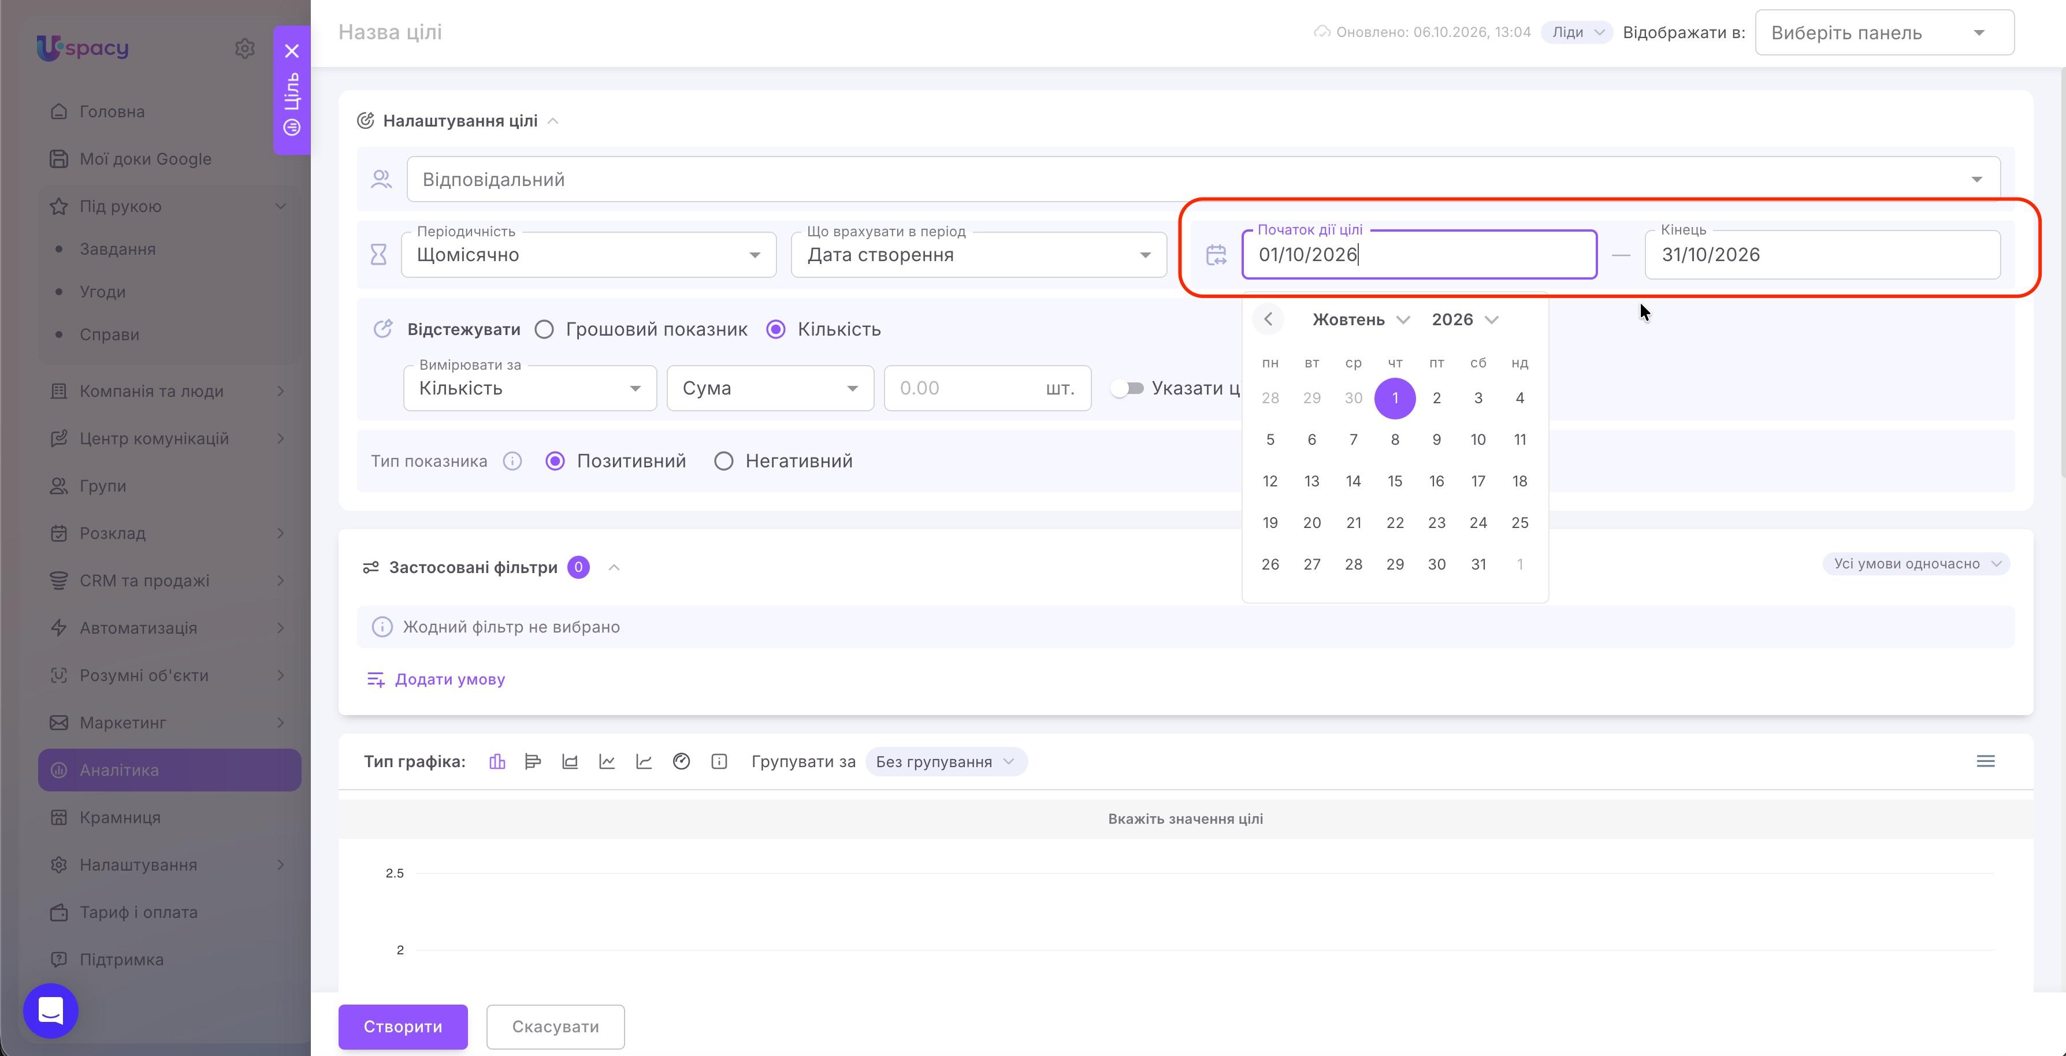This screenshot has height=1056, width=2066.
Task: Select the number indicator chart icon
Action: click(719, 761)
